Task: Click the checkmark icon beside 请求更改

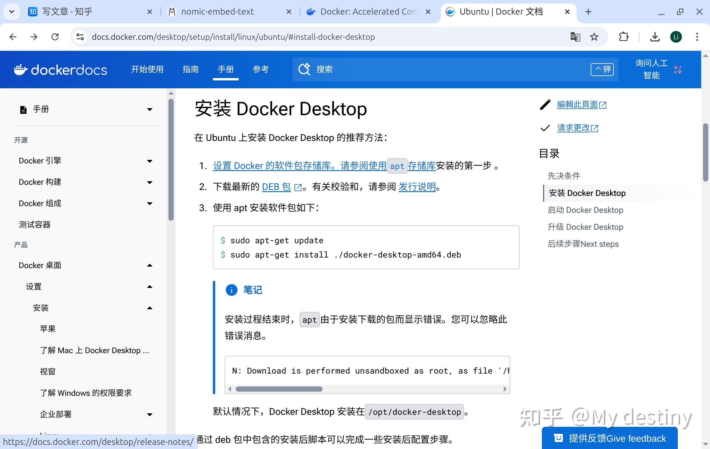Action: pyautogui.click(x=544, y=128)
